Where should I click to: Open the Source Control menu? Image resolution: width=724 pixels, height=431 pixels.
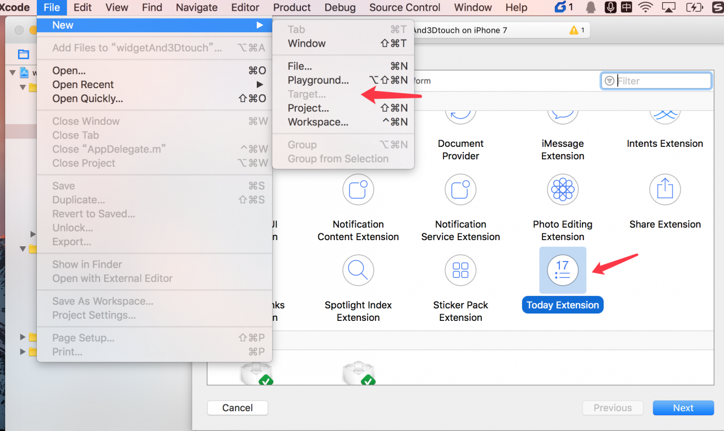point(405,7)
